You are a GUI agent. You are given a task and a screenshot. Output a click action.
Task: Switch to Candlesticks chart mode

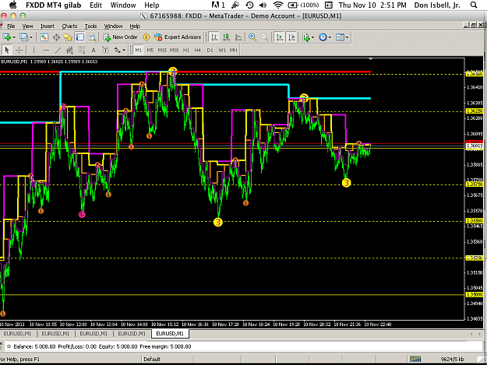pyautogui.click(x=226, y=37)
